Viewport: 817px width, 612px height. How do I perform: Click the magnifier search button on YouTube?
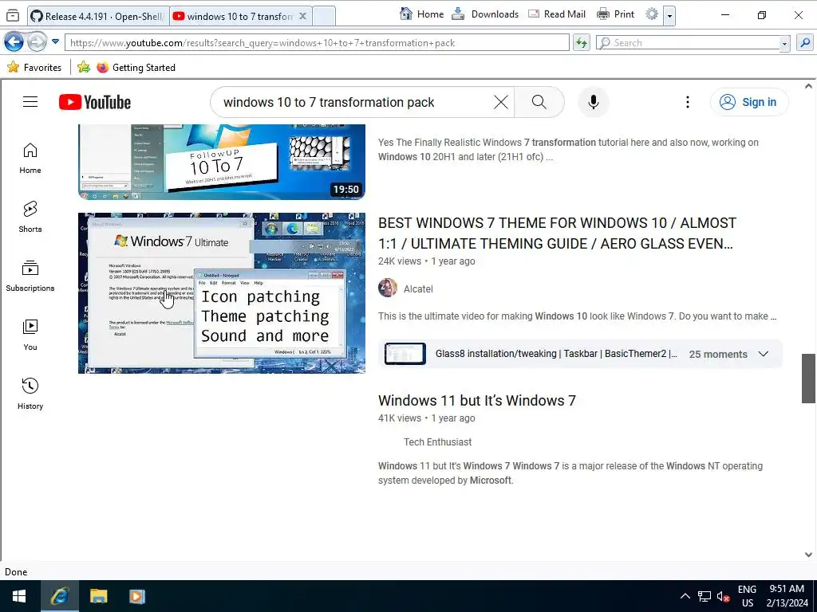[539, 102]
